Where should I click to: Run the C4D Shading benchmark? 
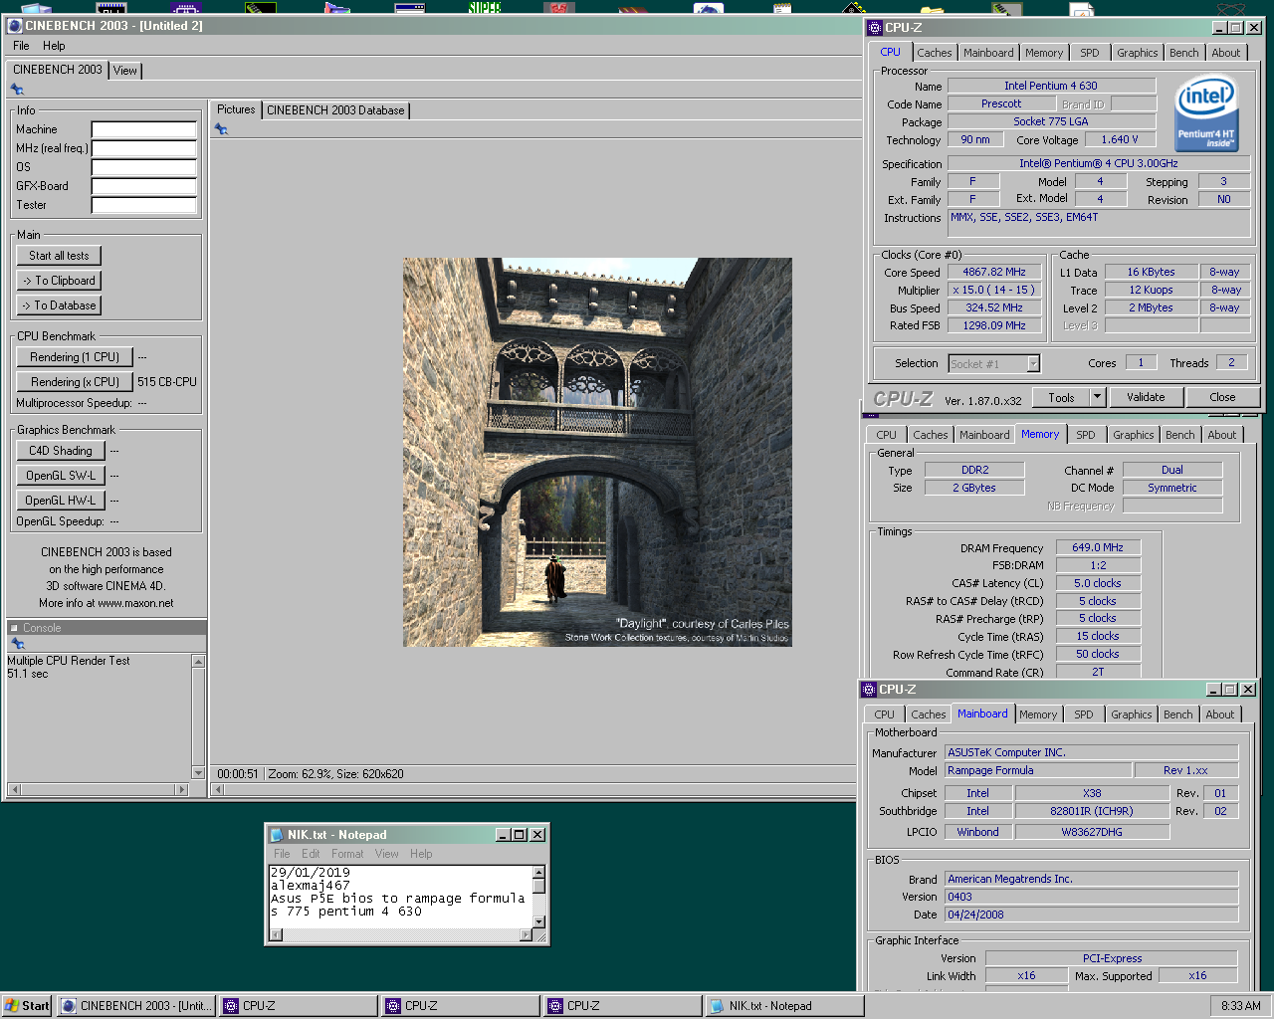[60, 451]
